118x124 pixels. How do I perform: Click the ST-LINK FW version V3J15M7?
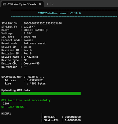pos(29,27)
